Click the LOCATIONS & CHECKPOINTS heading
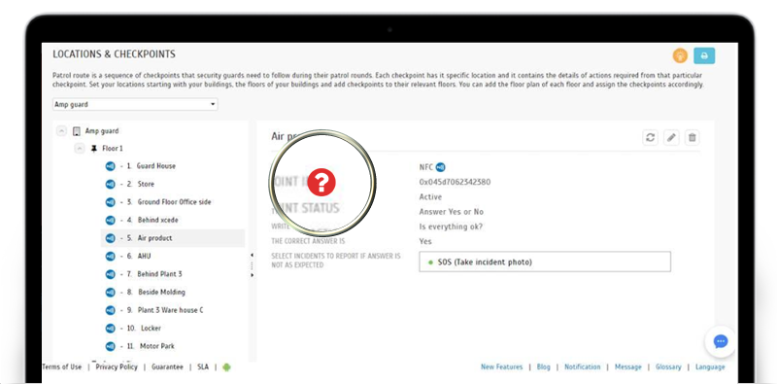777x384 pixels. coord(114,54)
